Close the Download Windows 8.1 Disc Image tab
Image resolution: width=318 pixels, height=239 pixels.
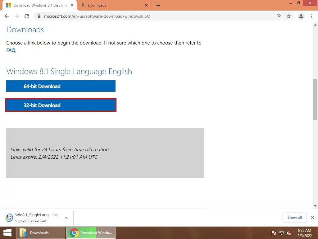72,5
